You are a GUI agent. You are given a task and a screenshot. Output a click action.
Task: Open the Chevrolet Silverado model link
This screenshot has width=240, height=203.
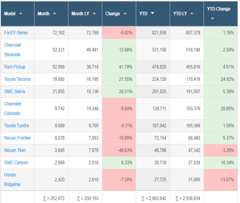point(13,50)
